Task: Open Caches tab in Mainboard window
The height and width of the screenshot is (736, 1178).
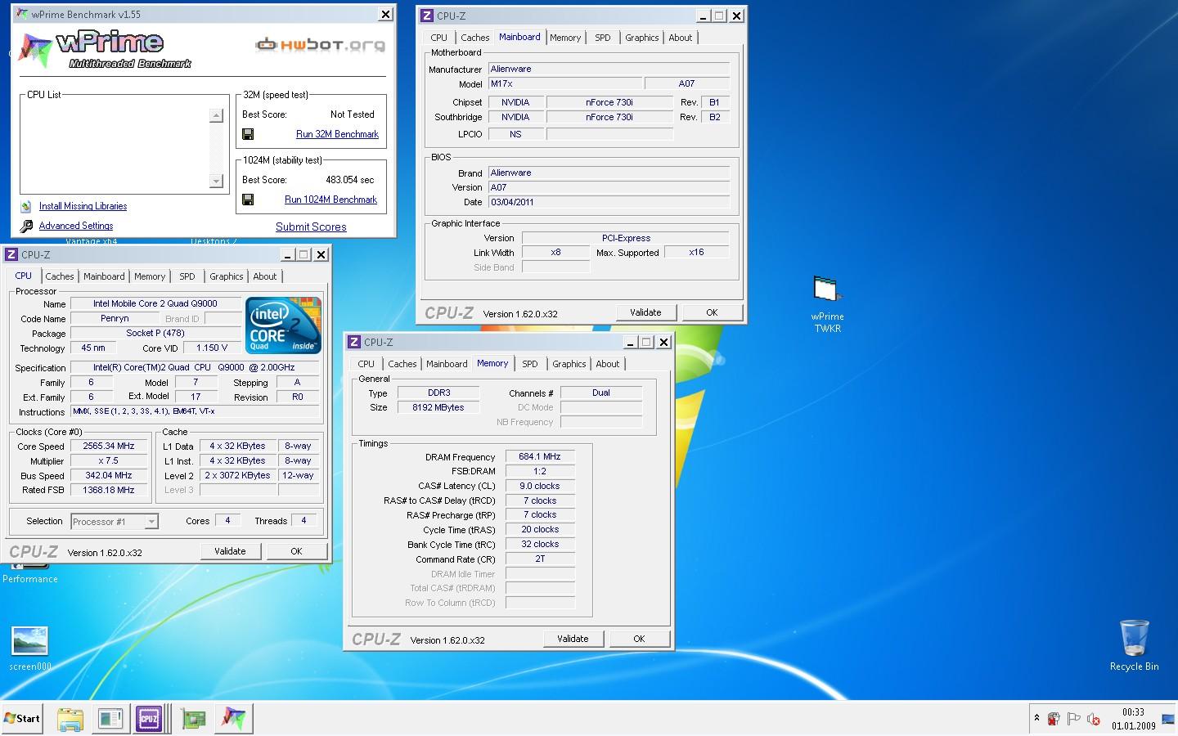Action: click(x=475, y=38)
